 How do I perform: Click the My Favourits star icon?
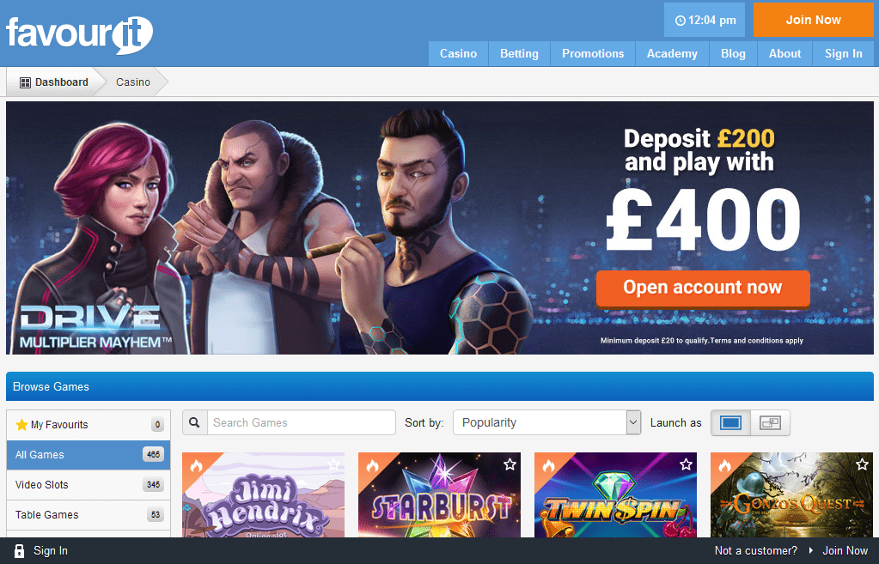pyautogui.click(x=21, y=425)
